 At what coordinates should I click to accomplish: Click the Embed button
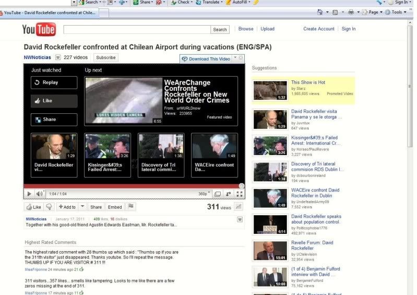pos(115,207)
